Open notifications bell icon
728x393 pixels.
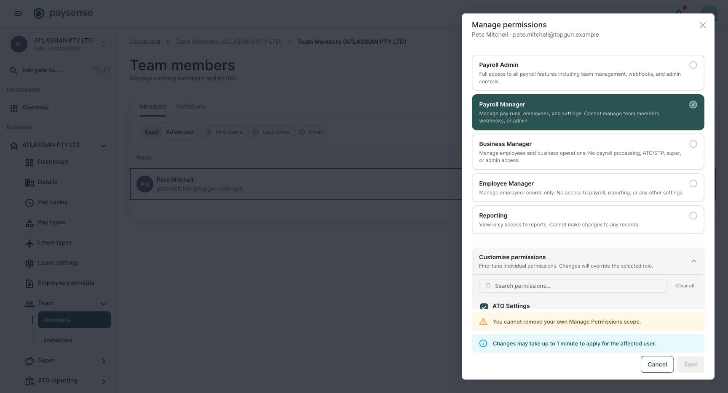[x=679, y=12]
